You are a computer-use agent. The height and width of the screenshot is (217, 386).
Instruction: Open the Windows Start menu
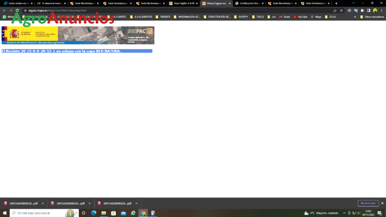tap(5, 213)
